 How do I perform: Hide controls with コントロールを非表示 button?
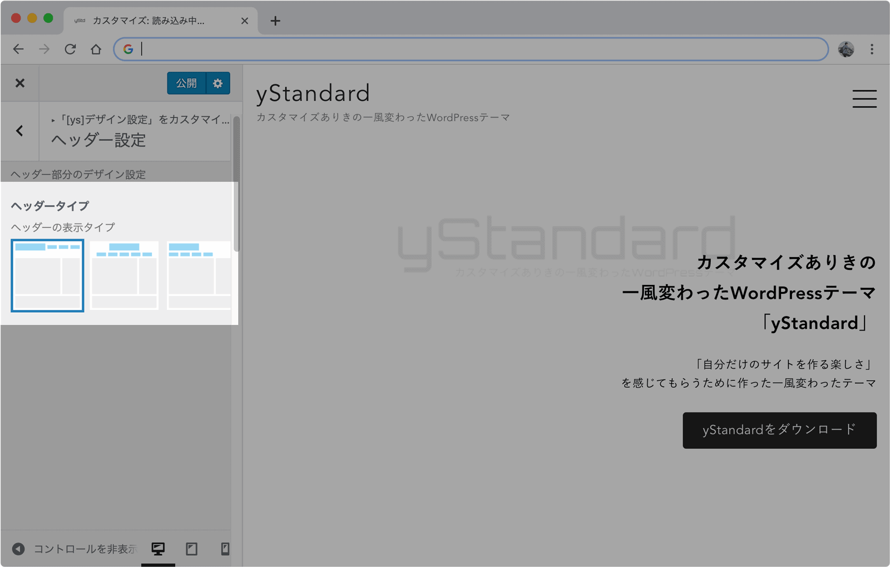75,549
